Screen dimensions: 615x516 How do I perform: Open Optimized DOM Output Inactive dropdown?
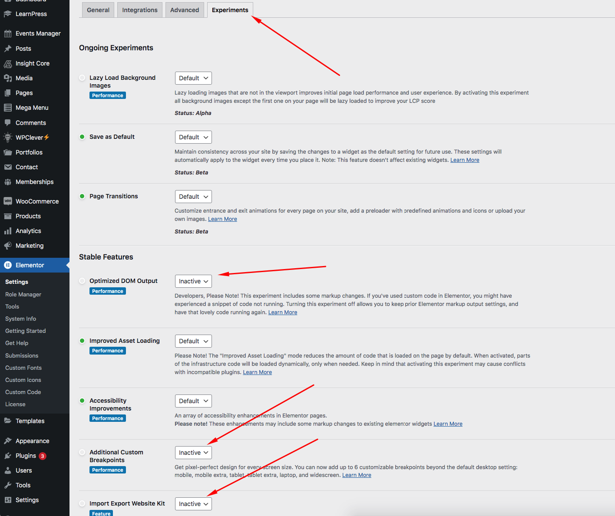(193, 281)
